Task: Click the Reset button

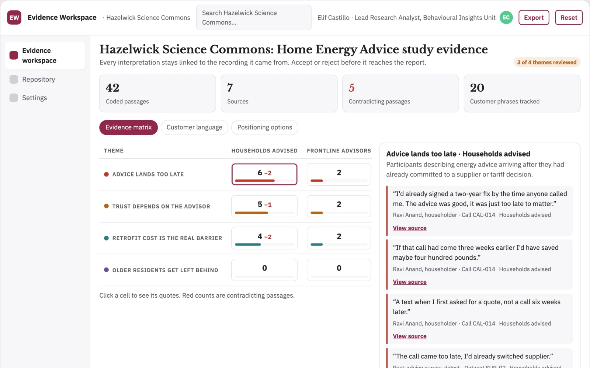Action: [x=569, y=18]
